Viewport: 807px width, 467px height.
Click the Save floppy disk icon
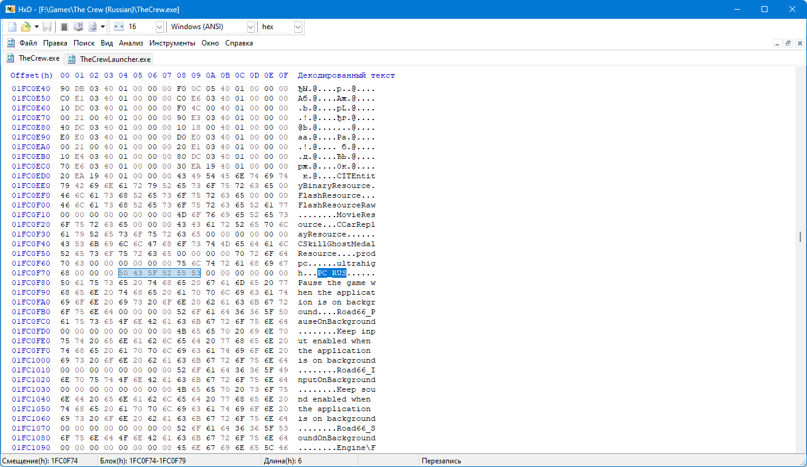pos(47,27)
